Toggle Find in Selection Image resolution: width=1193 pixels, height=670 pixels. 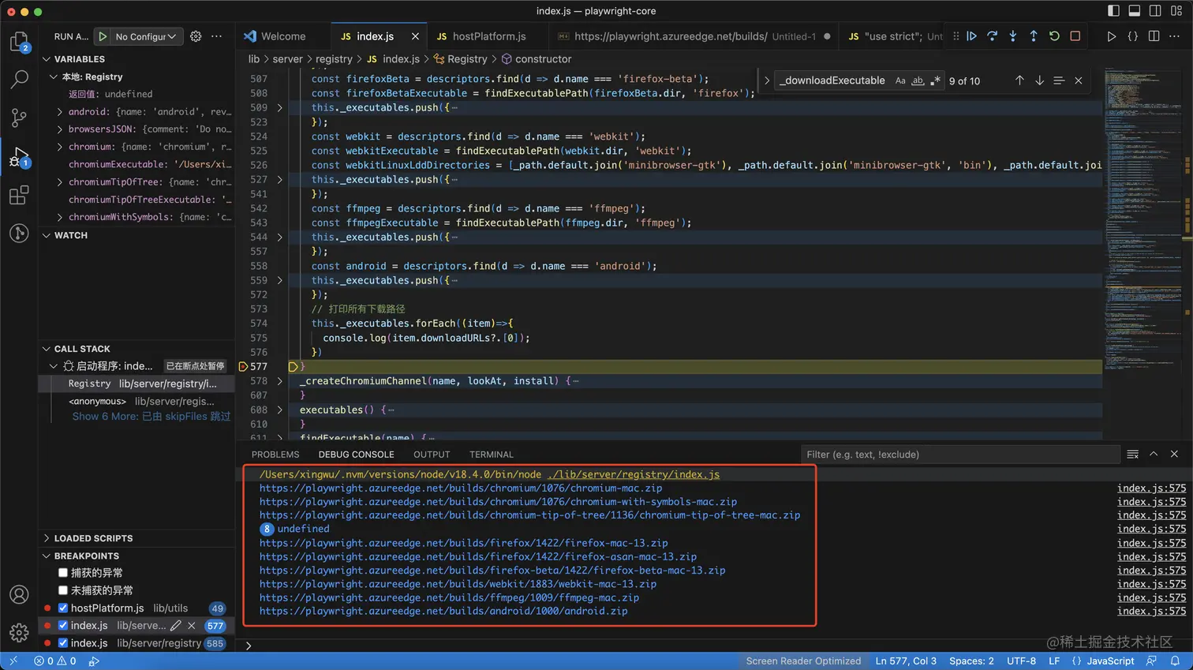click(x=1059, y=80)
